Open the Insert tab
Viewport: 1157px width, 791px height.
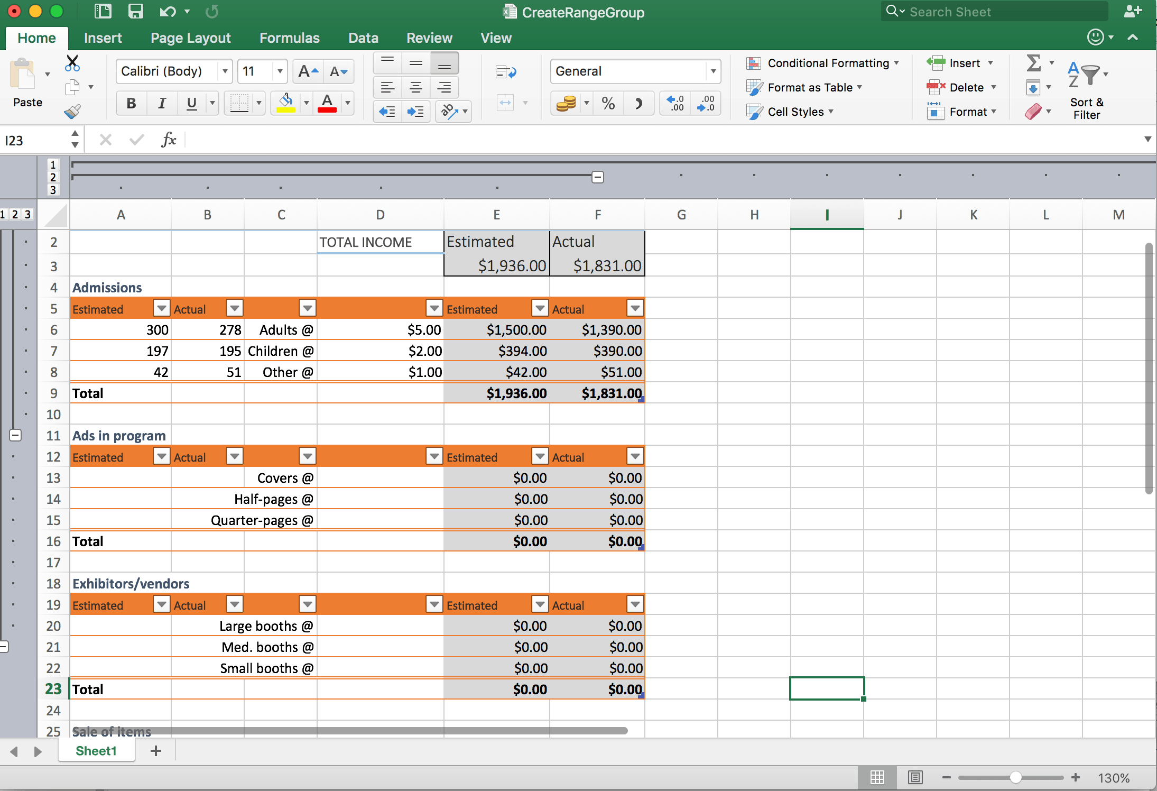[x=103, y=38]
